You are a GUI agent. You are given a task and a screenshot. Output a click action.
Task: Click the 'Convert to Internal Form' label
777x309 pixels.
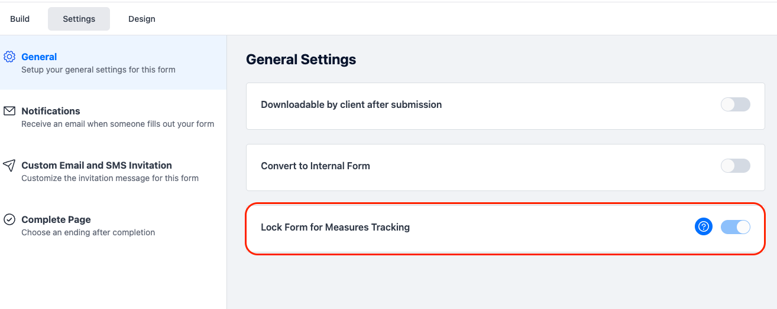click(x=315, y=166)
